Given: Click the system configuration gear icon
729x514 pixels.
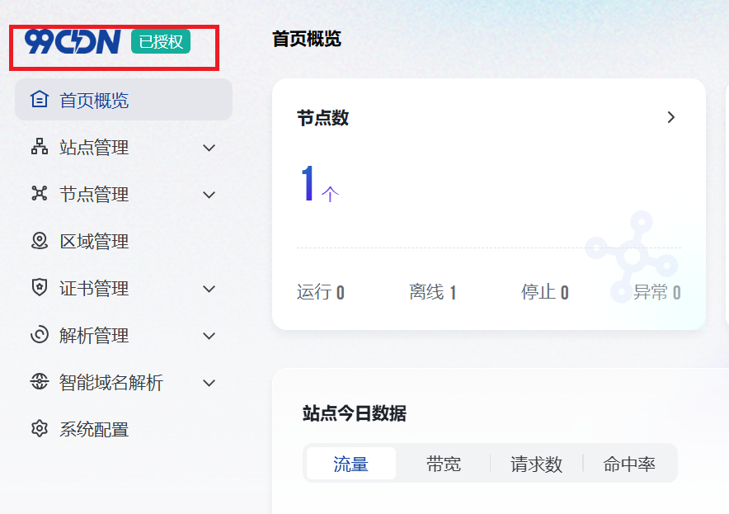Looking at the screenshot, I should click(39, 429).
